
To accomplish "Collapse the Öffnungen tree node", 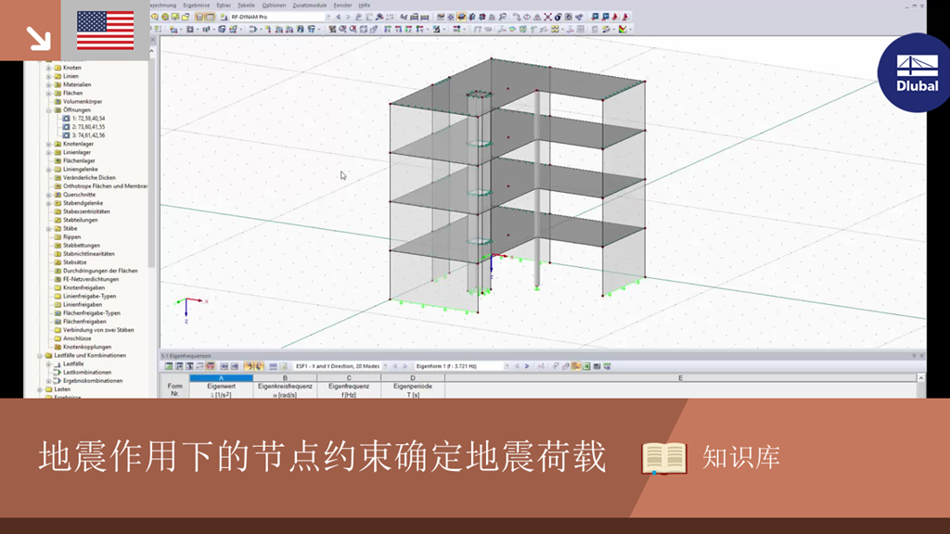I will click(48, 110).
